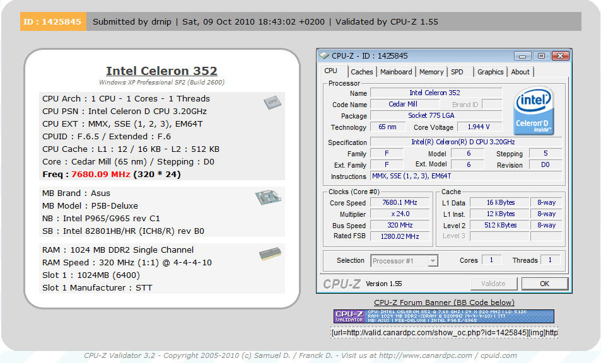Viewport: 601px width, 363px height.
Task: Open the Mainboard tab
Action: (396, 72)
